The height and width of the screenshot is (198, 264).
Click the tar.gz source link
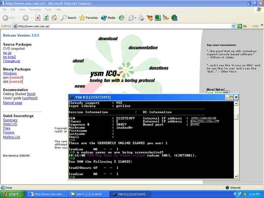coord(7,53)
